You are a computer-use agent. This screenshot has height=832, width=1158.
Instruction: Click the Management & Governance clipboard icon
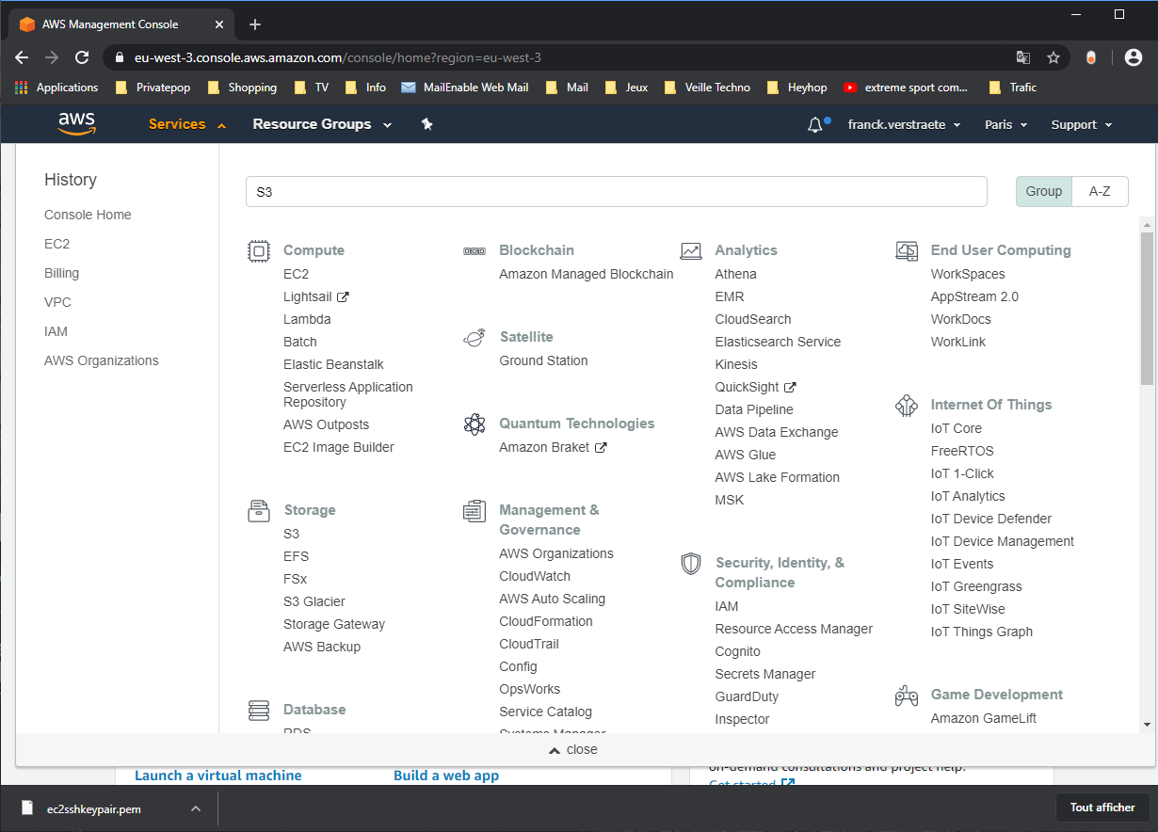click(474, 510)
